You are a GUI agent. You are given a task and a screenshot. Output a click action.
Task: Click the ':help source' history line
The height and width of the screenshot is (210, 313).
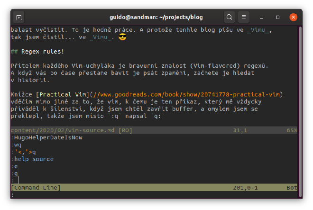[x=32, y=159]
